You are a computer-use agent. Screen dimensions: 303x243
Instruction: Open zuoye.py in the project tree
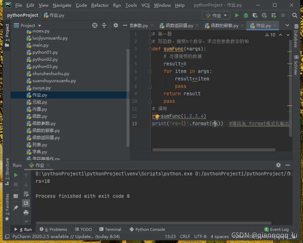[x=41, y=88]
